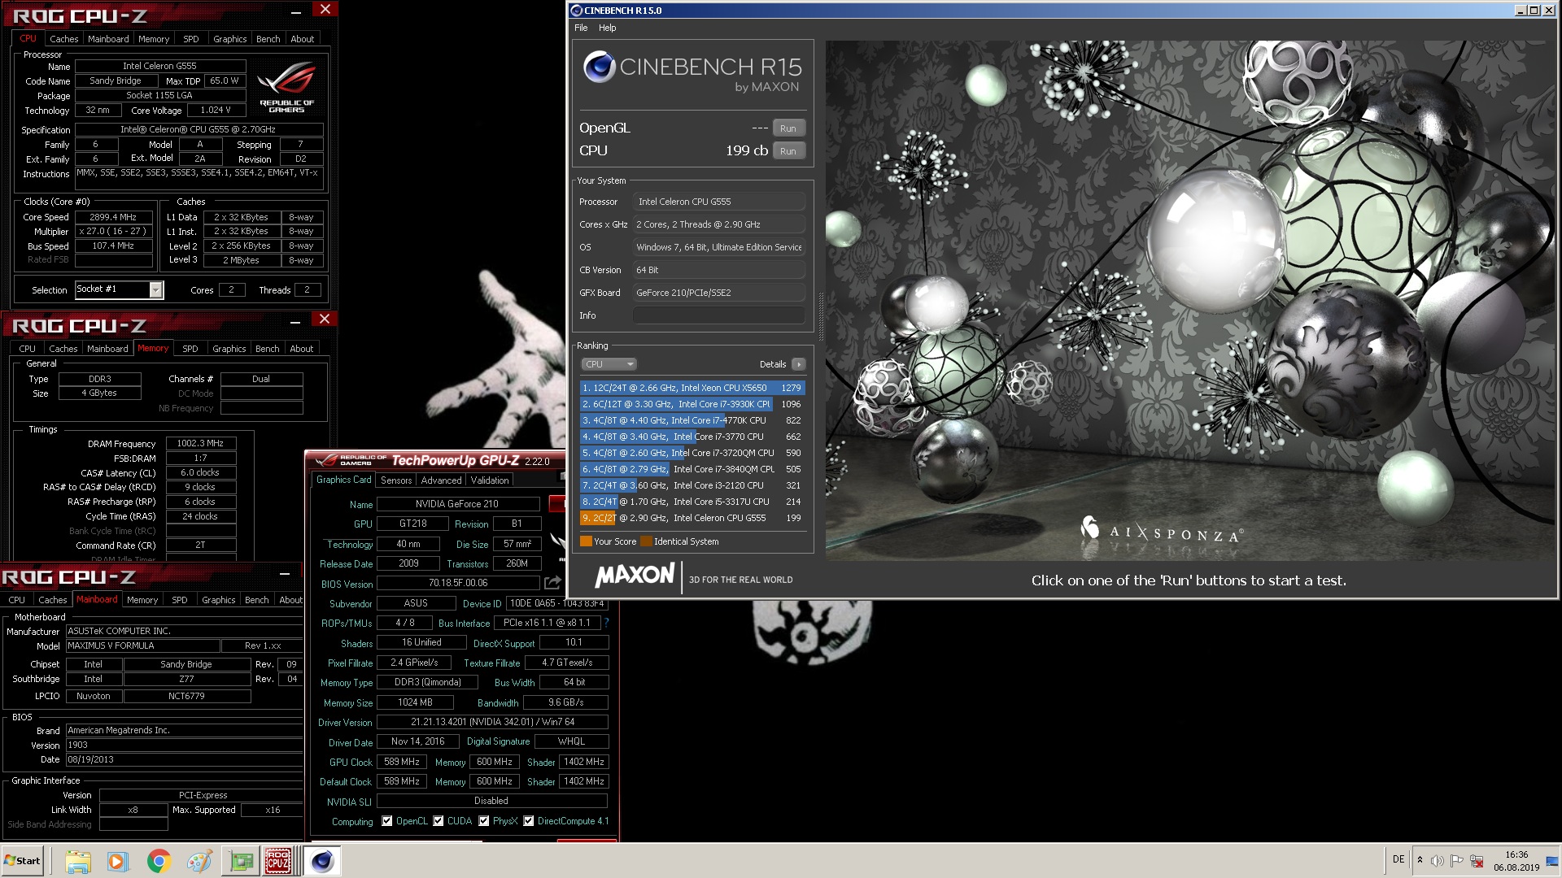Image resolution: width=1562 pixels, height=878 pixels.
Task: Launch Windows Media Player from taskbar
Action: click(x=117, y=861)
